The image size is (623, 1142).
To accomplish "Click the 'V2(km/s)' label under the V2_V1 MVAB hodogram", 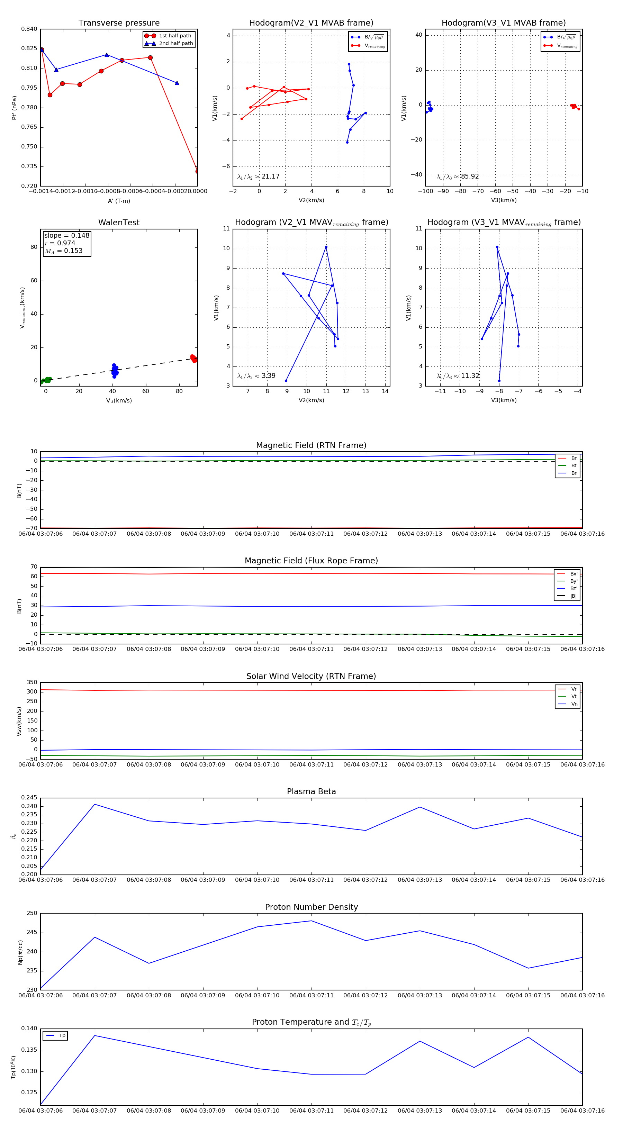I will [311, 200].
